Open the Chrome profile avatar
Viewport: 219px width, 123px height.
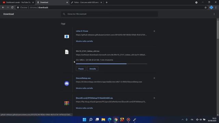coord(211,8)
